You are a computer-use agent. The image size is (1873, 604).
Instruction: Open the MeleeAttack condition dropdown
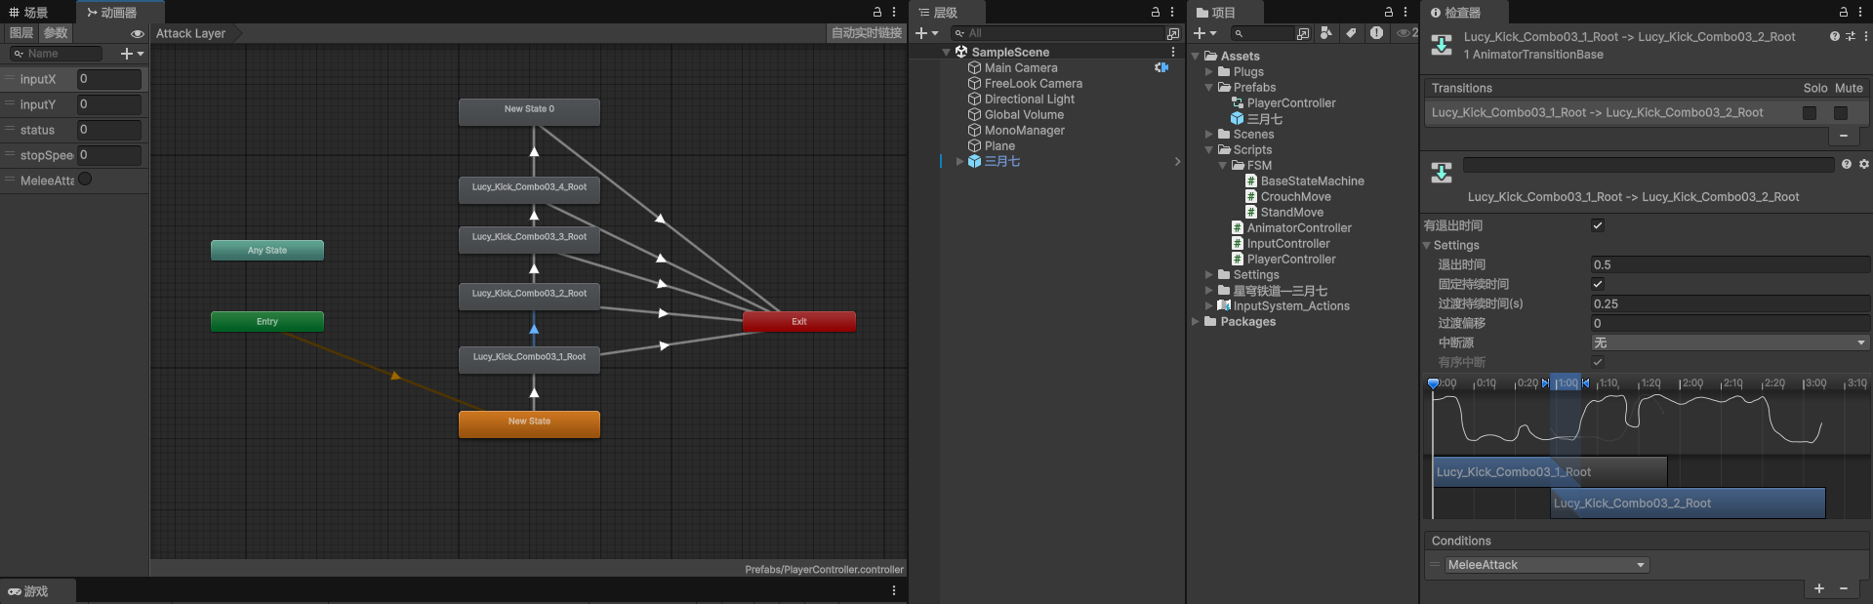(x=1547, y=565)
